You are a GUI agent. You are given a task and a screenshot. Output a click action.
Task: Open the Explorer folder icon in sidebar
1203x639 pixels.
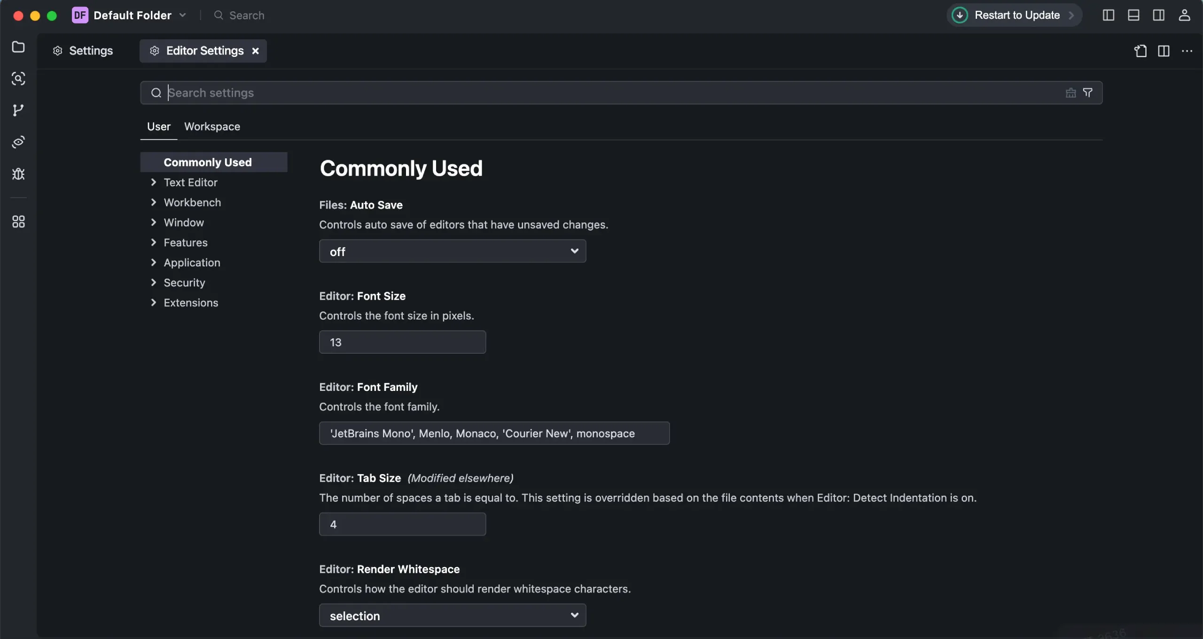(18, 47)
